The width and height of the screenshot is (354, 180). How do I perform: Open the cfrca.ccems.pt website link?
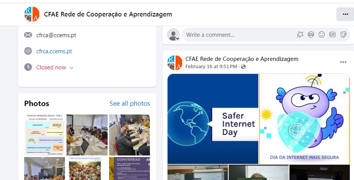54,51
